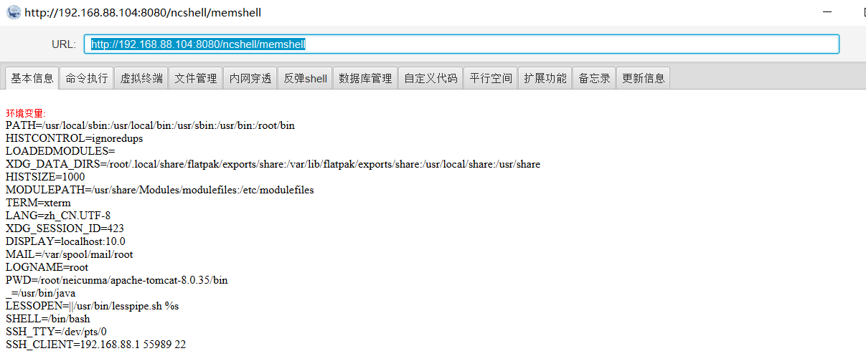Open the 平行空间 tab
Screen dimensions: 866x351
coord(490,79)
